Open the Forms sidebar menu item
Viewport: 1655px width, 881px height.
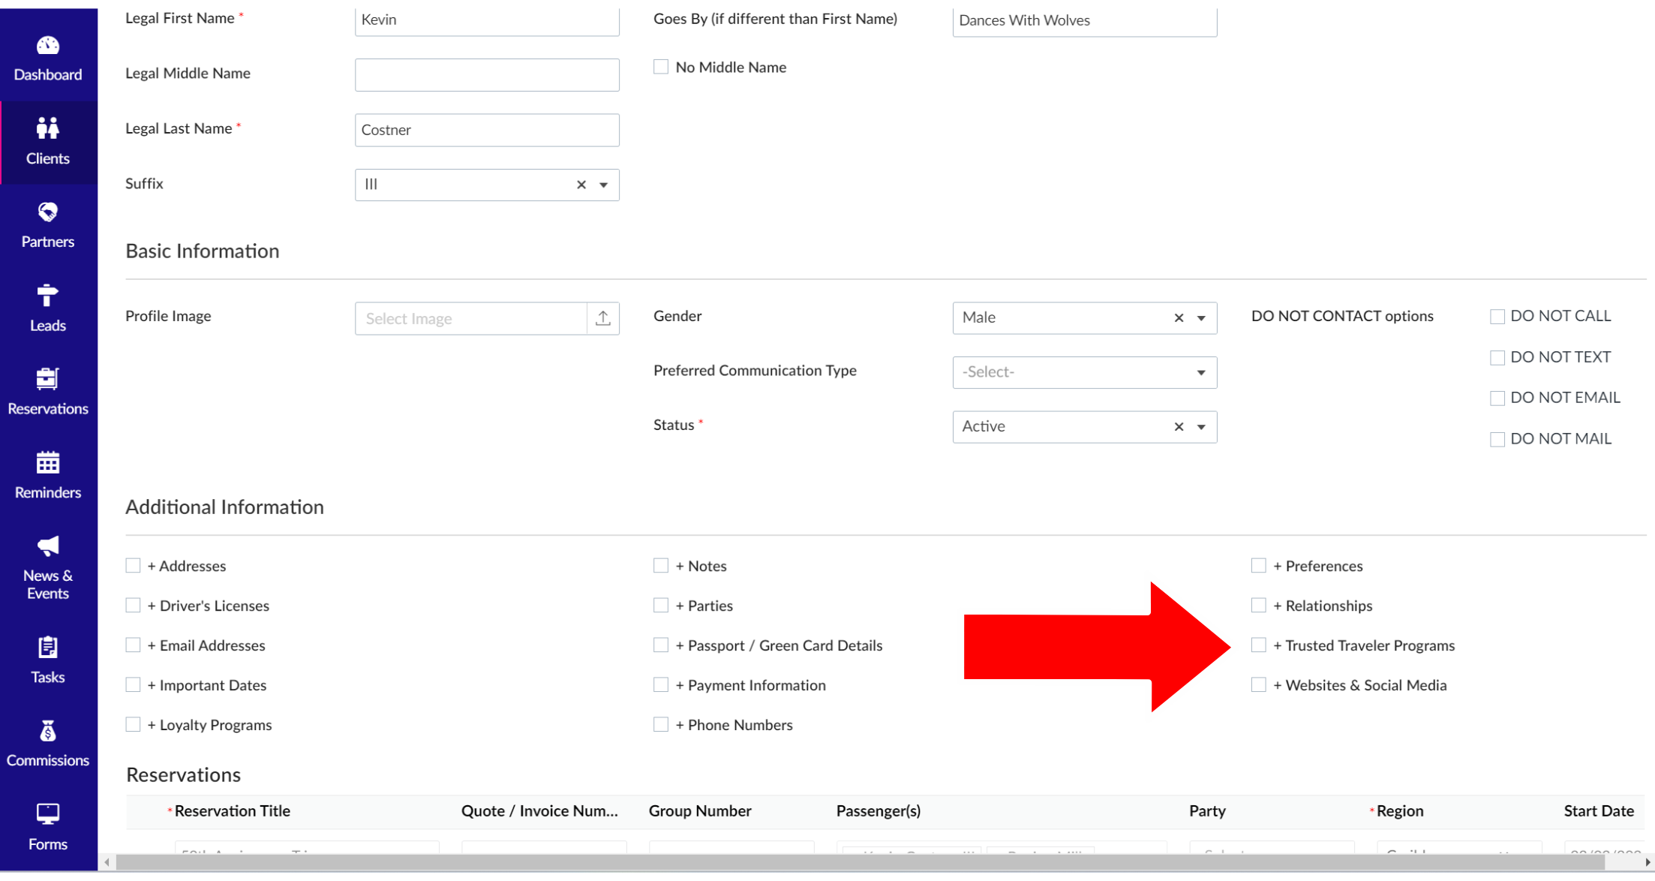coord(48,827)
